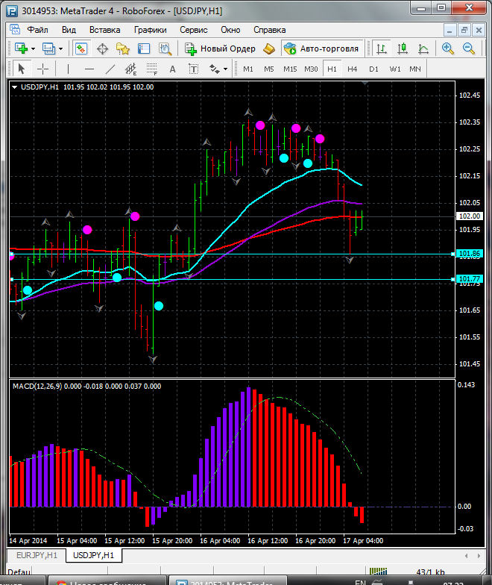492x585 pixels.
Task: Click the Zoom In magnifier
Action: pos(448,49)
